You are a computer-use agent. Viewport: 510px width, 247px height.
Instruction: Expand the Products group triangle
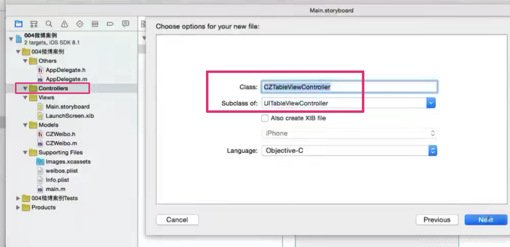(x=18, y=207)
